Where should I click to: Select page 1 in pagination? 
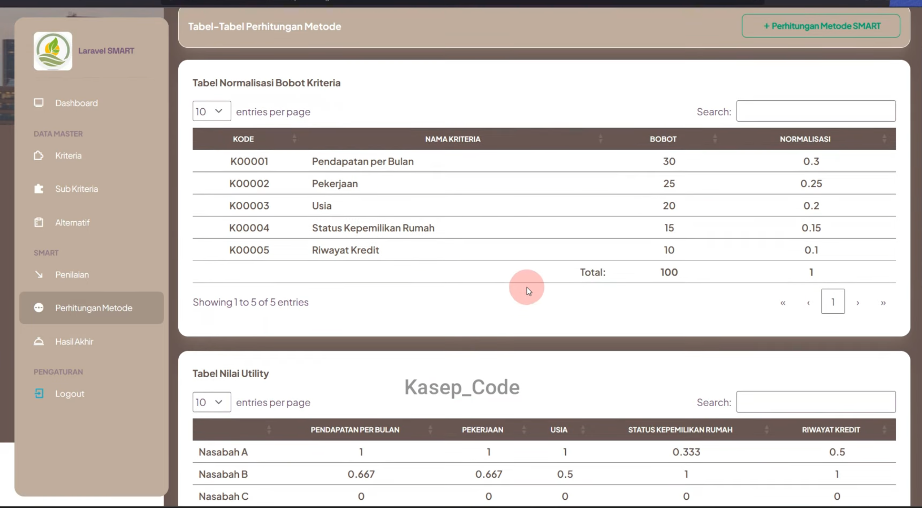(x=833, y=301)
